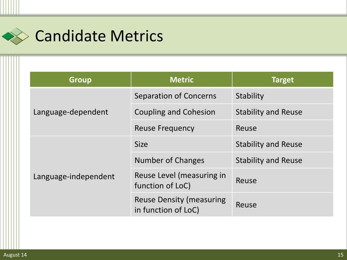The image size is (347, 260).
Task: Click the Separation of Concerns cell
Action: click(x=182, y=96)
